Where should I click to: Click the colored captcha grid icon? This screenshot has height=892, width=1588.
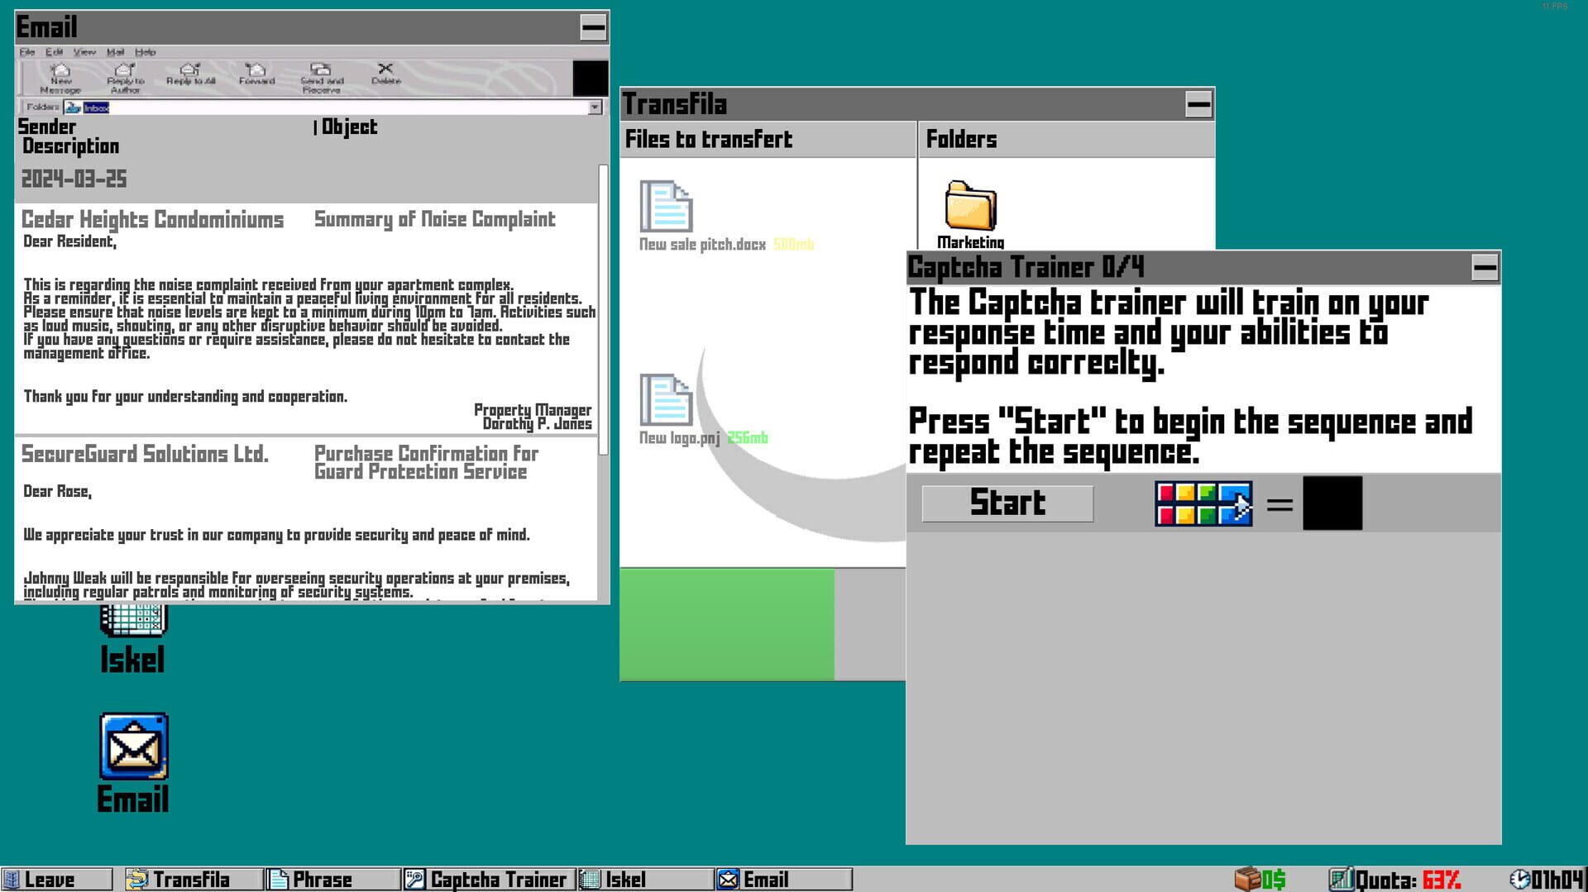[x=1203, y=503]
